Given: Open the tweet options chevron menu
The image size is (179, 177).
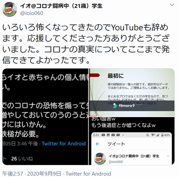Looking at the screenshot, I should point(172,5).
